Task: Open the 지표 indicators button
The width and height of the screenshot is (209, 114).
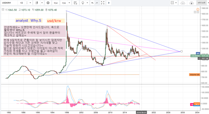Action: click(64, 3)
